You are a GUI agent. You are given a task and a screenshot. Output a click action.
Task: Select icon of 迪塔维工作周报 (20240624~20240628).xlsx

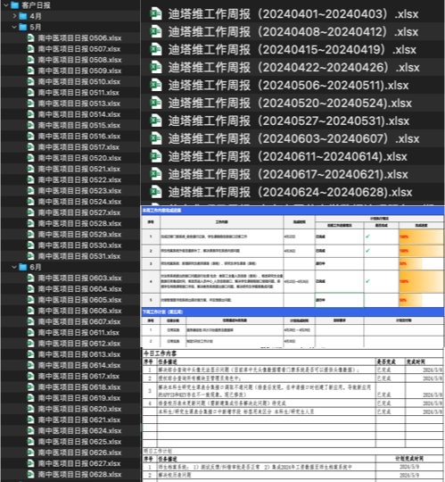156,192
